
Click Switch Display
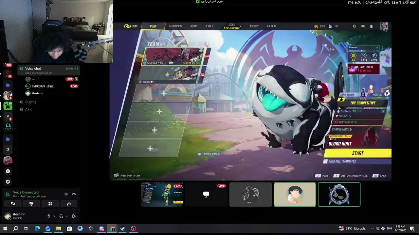209,154
